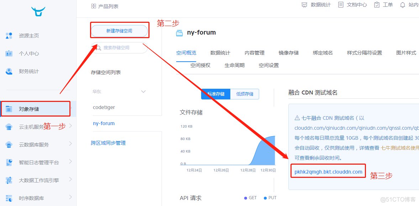Go to the 内容管理 tab
419x206 pixels.
coord(255,53)
